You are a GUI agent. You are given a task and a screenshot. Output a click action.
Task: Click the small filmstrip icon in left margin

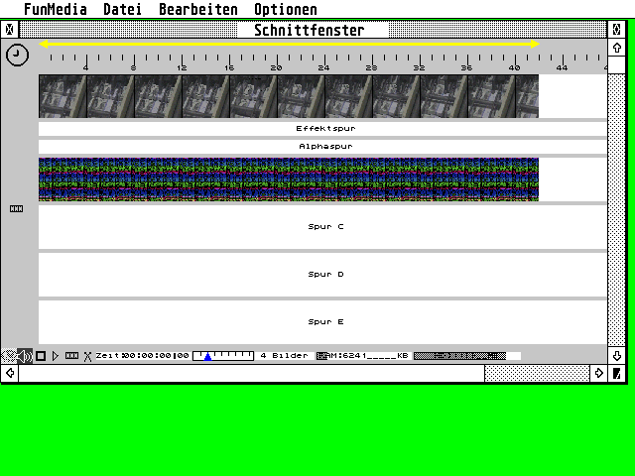coord(16,208)
